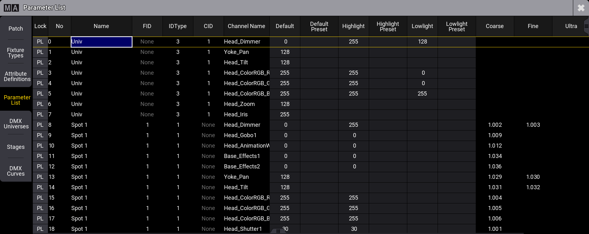The height and width of the screenshot is (234, 589).
Task: Select the Univ name field in row 0
Action: [x=101, y=42]
